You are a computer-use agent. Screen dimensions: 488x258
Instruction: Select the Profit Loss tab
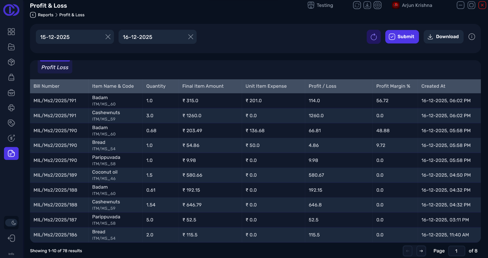click(x=55, y=67)
